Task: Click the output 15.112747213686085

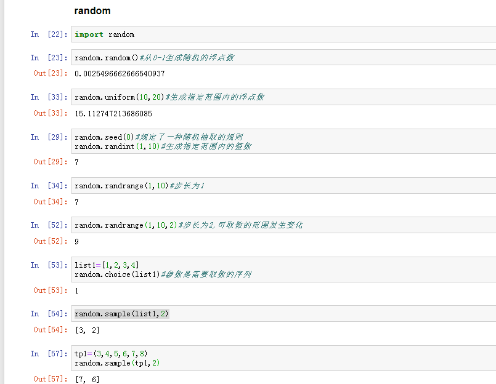Action: coord(113,114)
